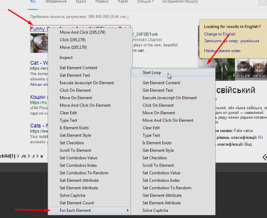The width and height of the screenshot is (267, 218).
Task: Click the double chevron icon at right edge
Action: [264, 157]
